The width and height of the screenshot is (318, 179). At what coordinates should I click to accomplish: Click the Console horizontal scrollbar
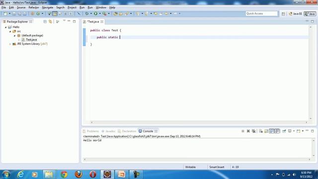tap(197, 160)
